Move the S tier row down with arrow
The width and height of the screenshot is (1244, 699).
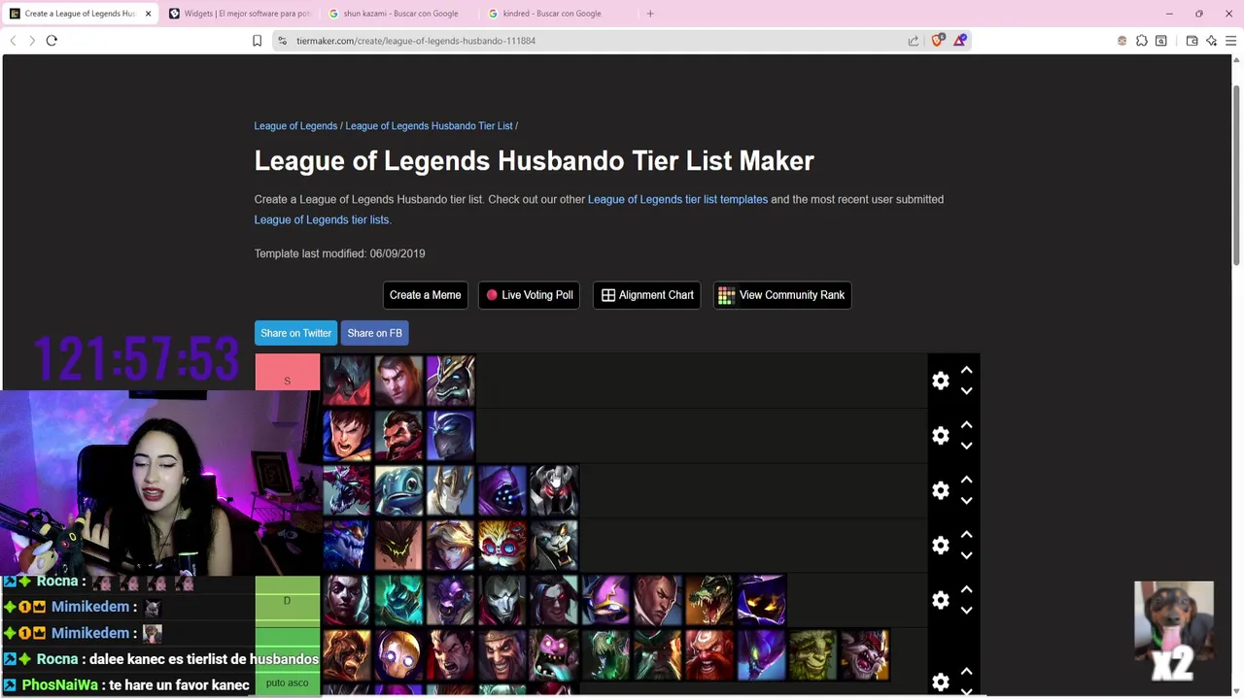[966, 391]
